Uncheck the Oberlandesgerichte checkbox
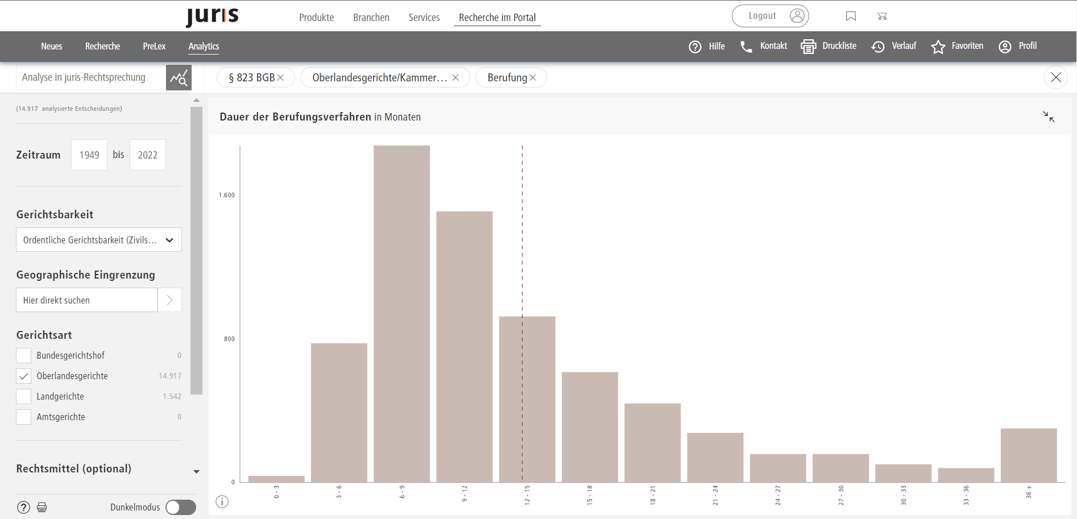 tap(24, 376)
